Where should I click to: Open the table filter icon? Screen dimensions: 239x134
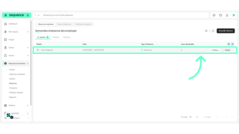232,44
